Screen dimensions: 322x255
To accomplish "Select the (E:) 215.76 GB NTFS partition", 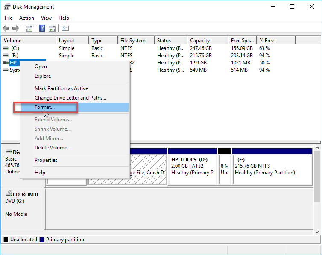I will click(272, 169).
